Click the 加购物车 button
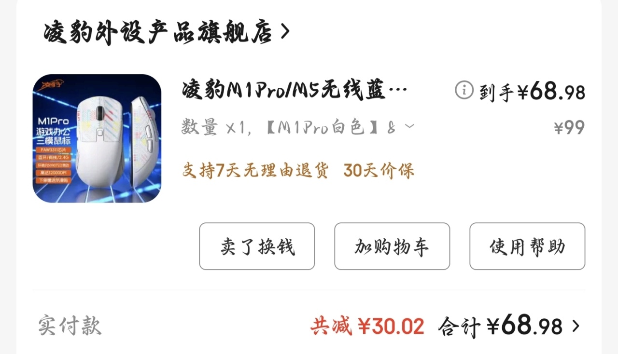The width and height of the screenshot is (618, 354). coord(392,246)
